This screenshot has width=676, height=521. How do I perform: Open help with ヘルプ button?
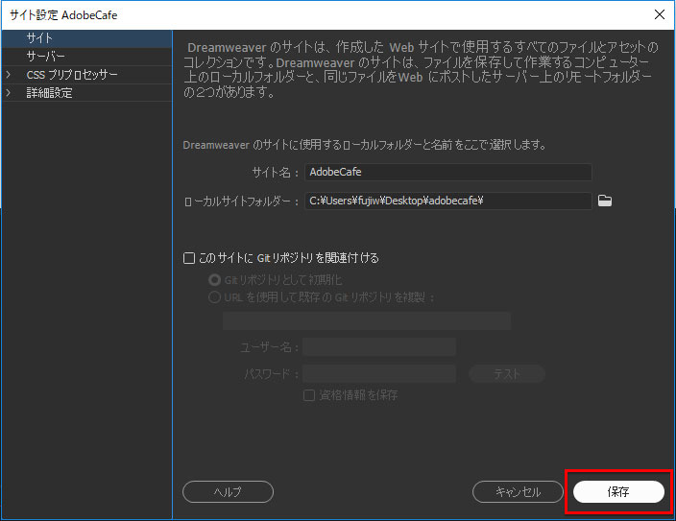tap(228, 491)
